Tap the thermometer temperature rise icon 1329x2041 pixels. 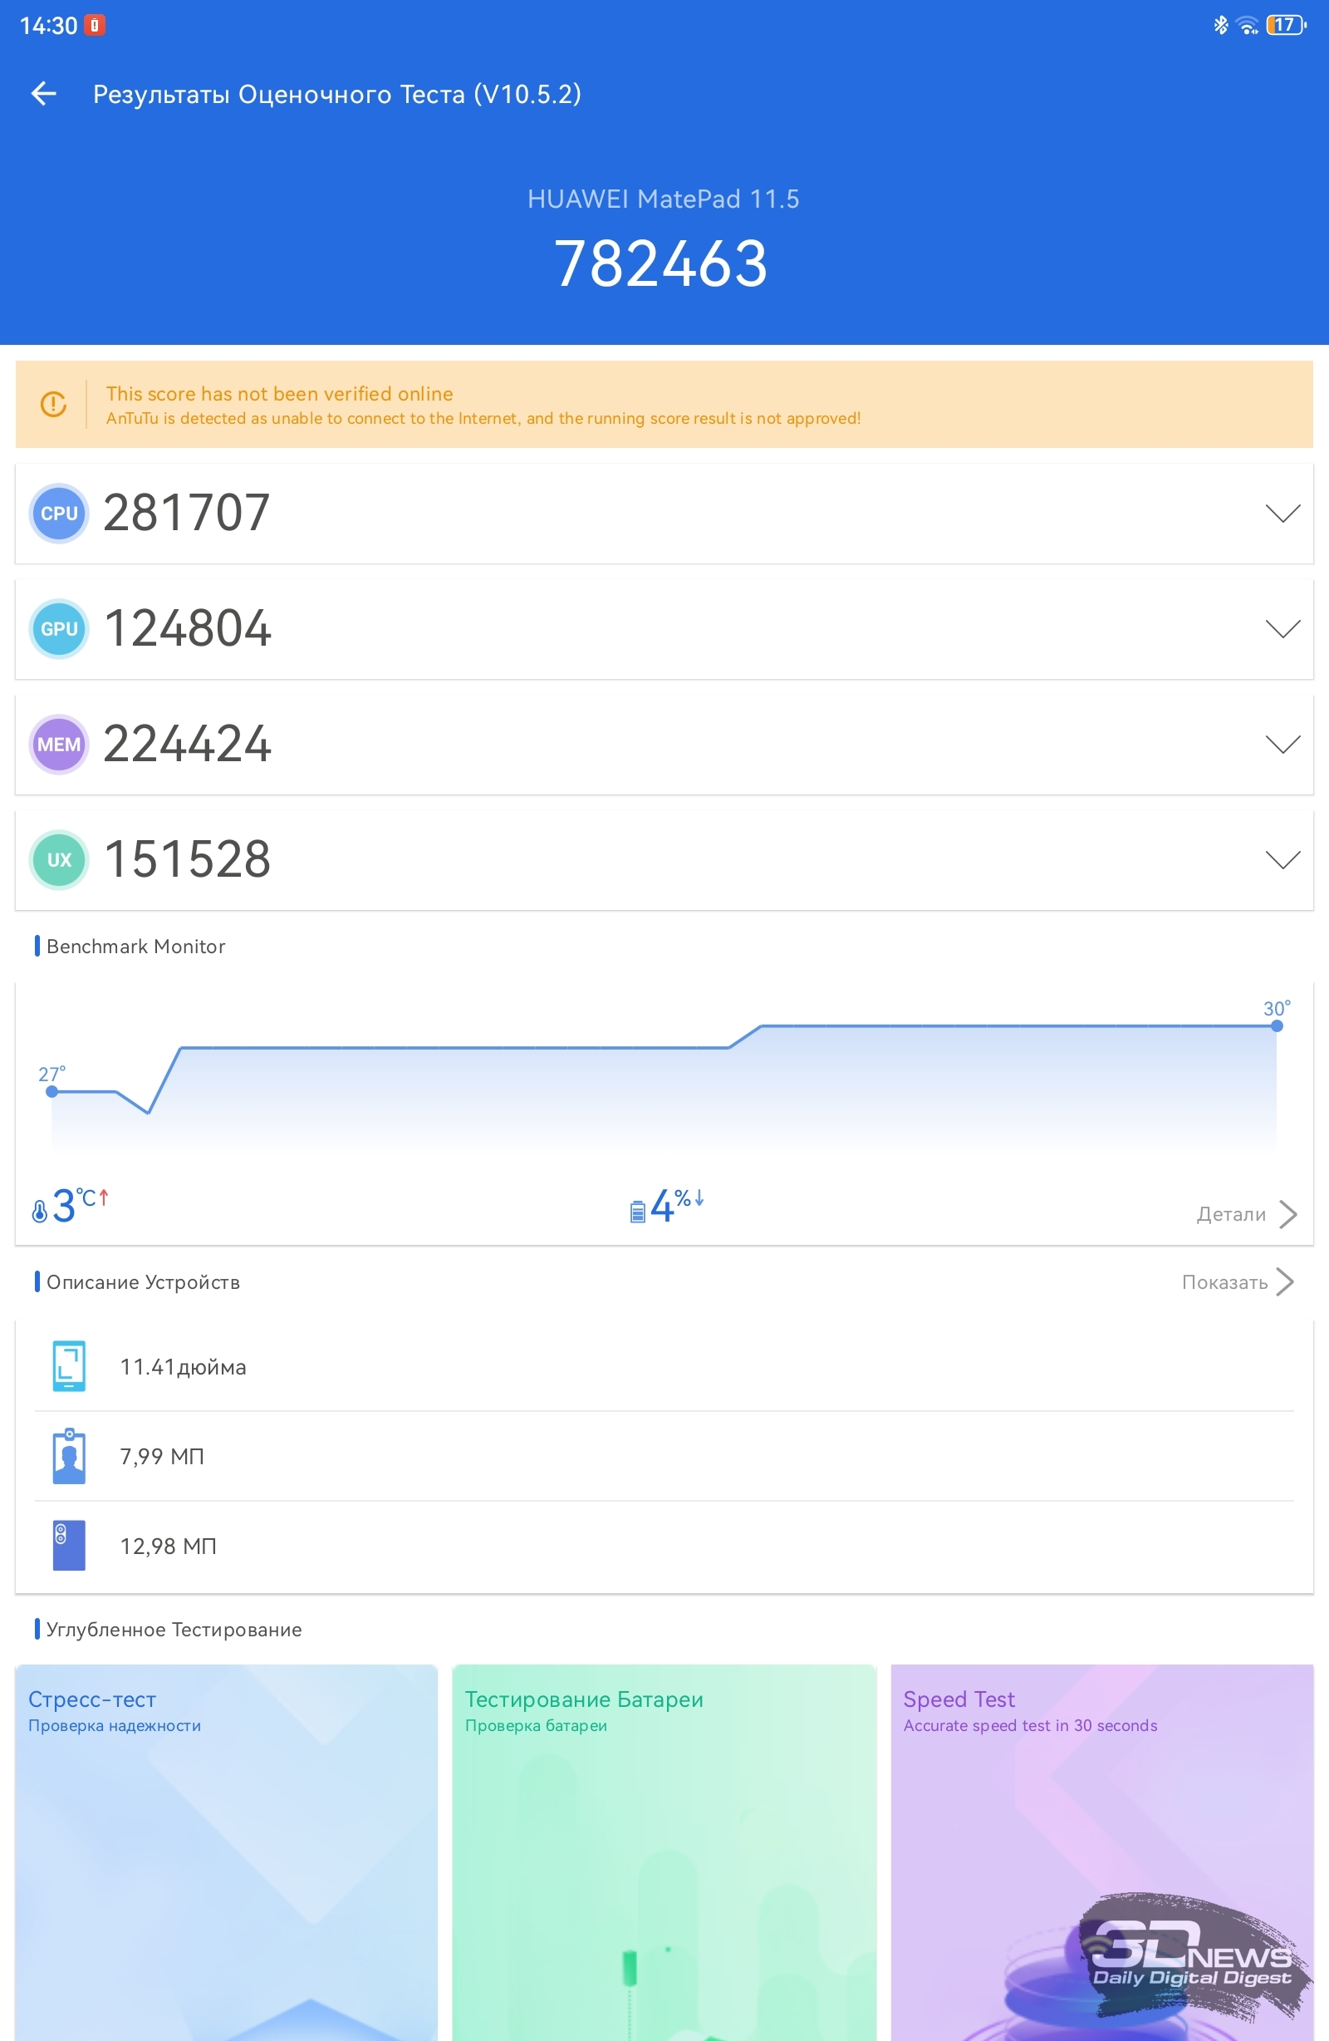pyautogui.click(x=39, y=1211)
